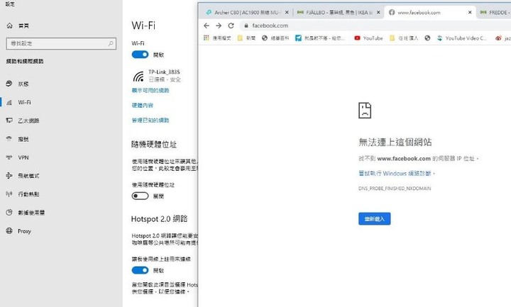Turn off the Wi-Fi toggle switch

point(140,55)
